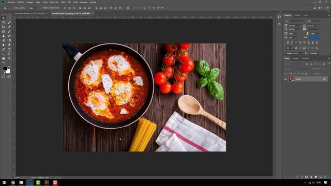331x186 pixels.
Task: Select the Lasso tool
Action: (4, 22)
